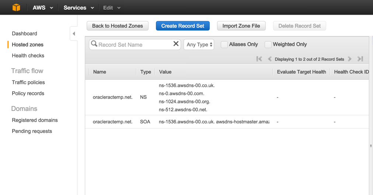Viewport: 373px width, 195px height.
Task: Click the ns-512.awsdns-00.net. value
Action: click(x=183, y=110)
